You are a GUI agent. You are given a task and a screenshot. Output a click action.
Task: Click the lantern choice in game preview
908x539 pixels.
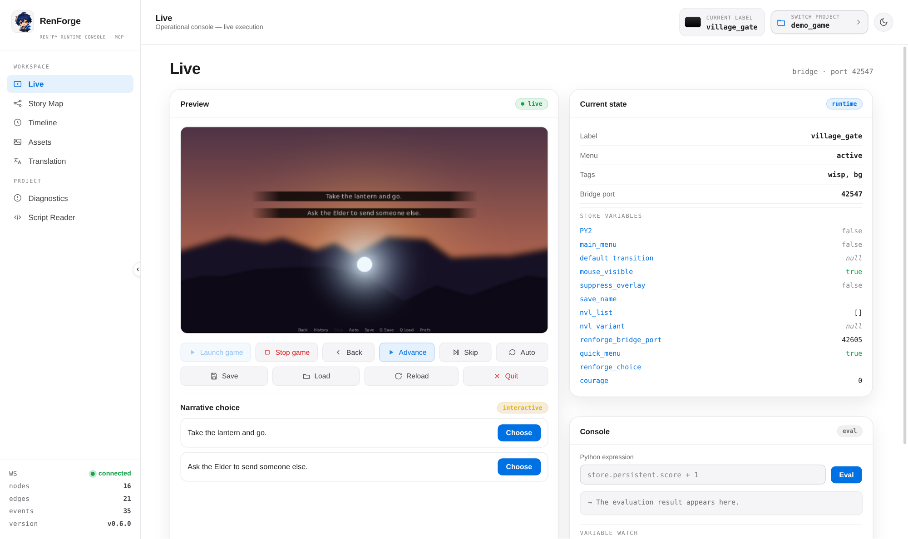pos(364,196)
